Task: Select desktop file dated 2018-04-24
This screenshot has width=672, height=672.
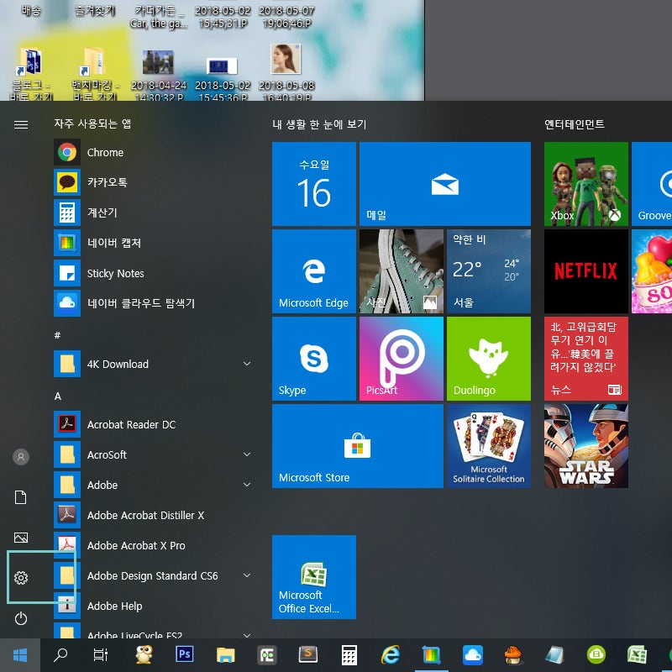Action: (159, 76)
